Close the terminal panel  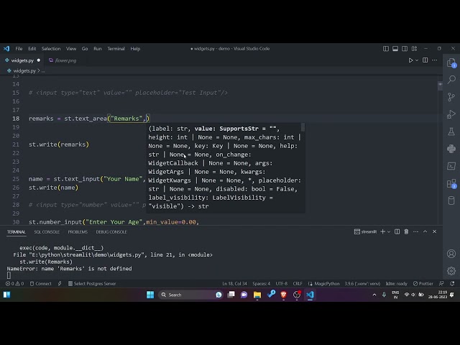434,231
